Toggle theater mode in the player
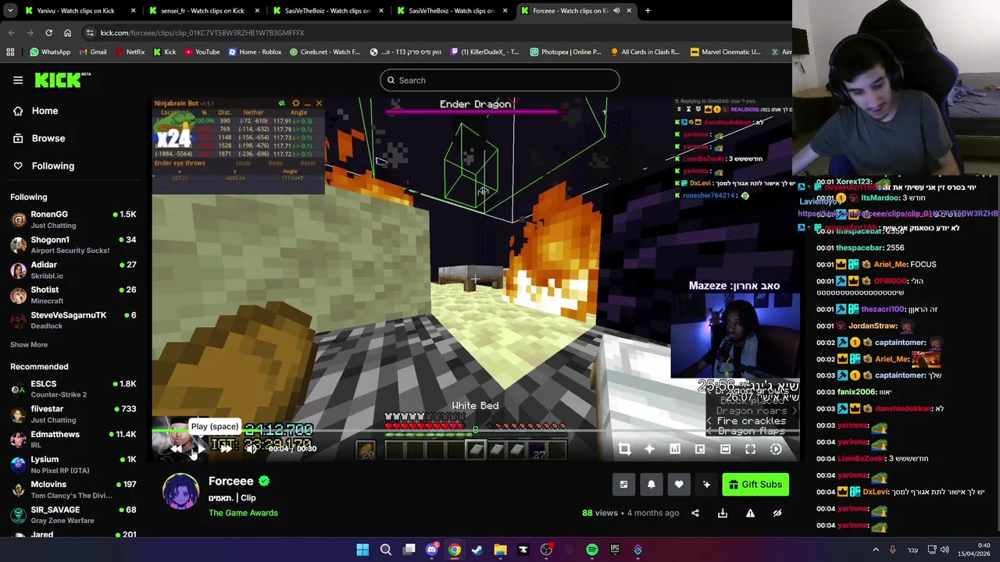 [725, 449]
